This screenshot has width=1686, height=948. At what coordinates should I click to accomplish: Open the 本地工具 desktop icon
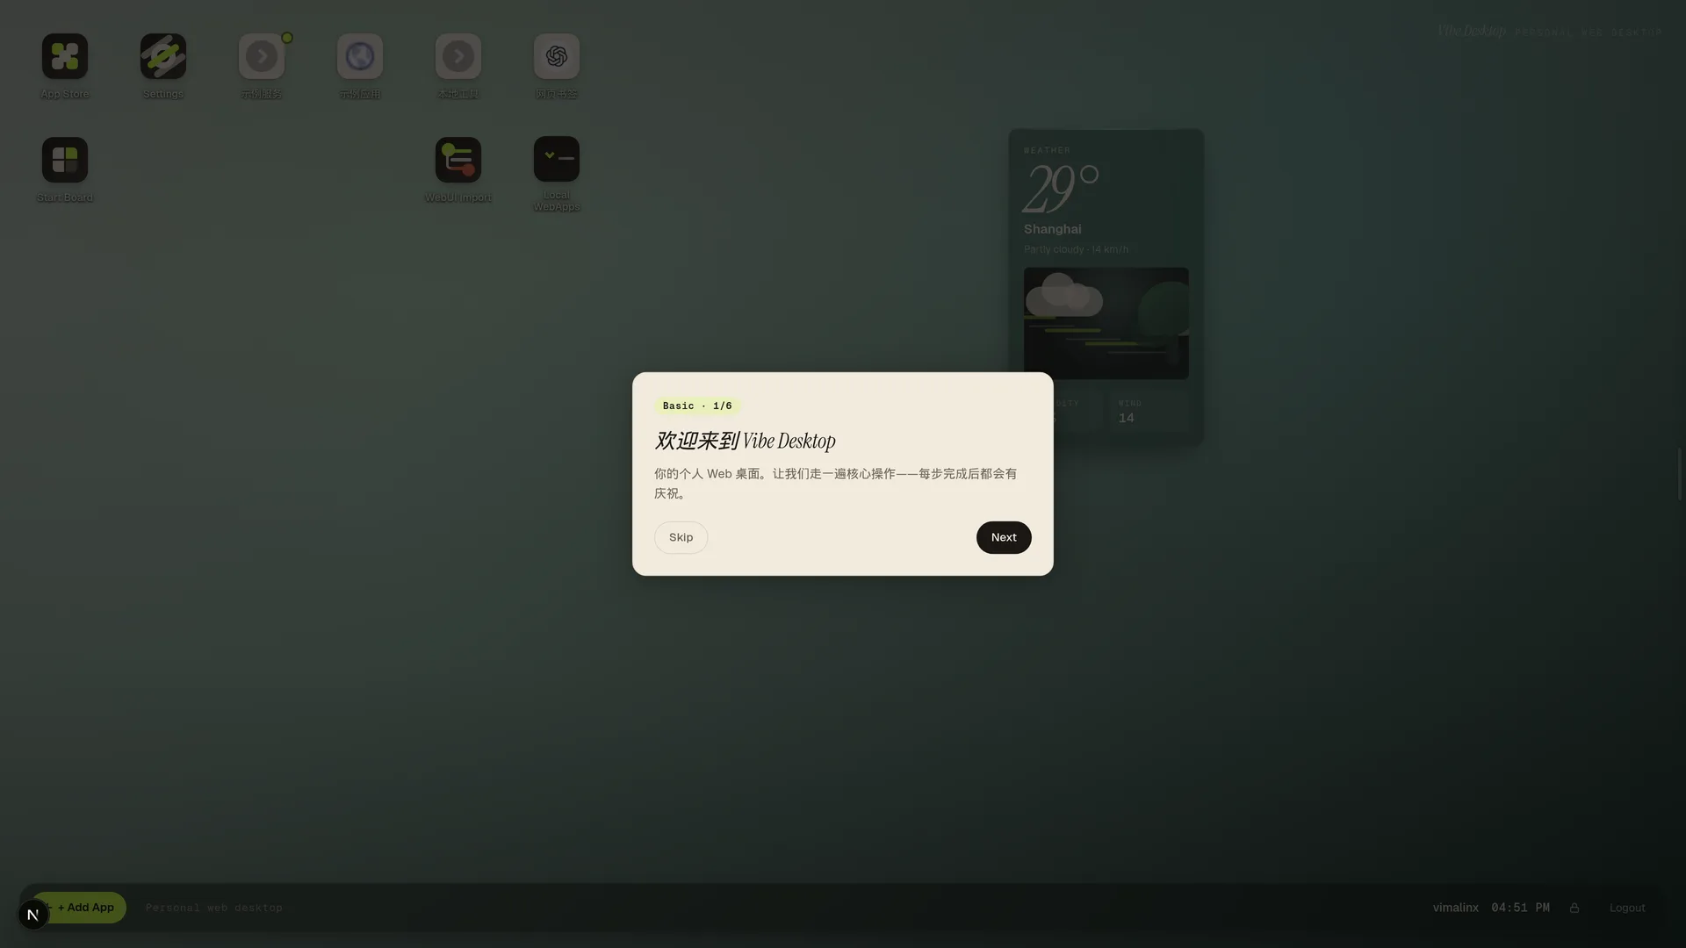point(458,56)
